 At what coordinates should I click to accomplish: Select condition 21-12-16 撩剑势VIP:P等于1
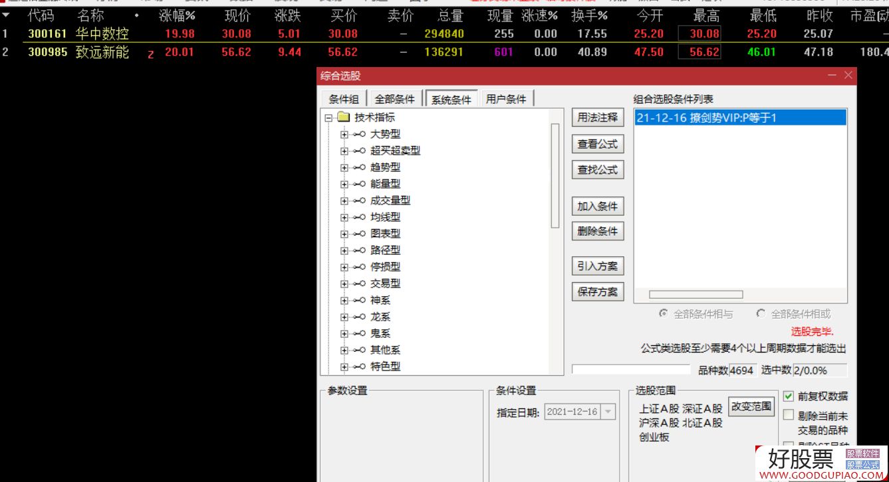pyautogui.click(x=741, y=118)
